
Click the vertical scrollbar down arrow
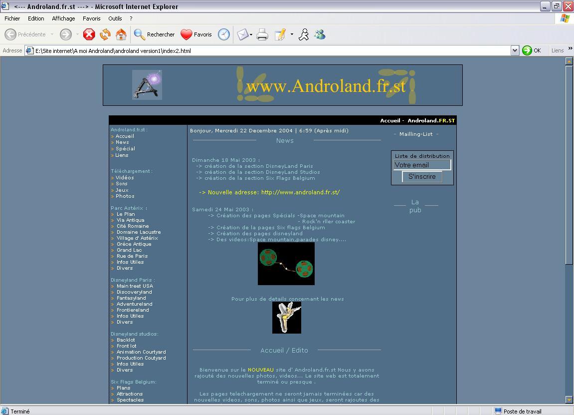[569, 400]
